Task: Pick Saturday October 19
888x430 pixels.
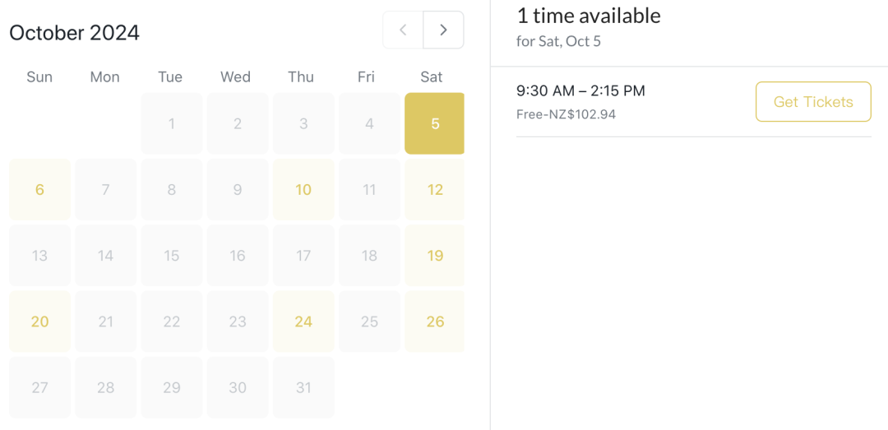Action: (x=434, y=256)
